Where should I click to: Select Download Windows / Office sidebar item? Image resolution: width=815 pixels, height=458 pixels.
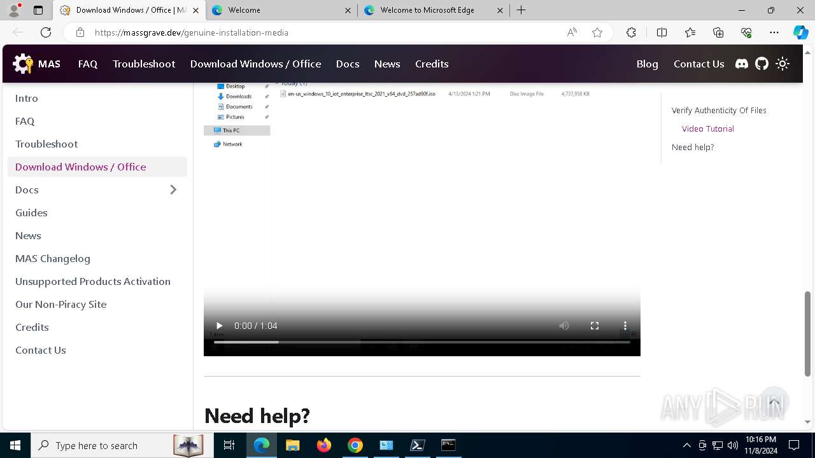coord(97,167)
